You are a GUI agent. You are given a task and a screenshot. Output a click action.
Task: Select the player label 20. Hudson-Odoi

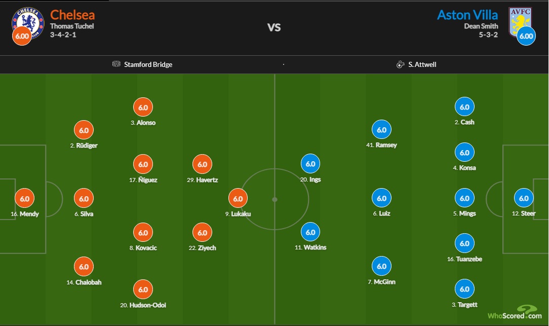click(x=143, y=305)
